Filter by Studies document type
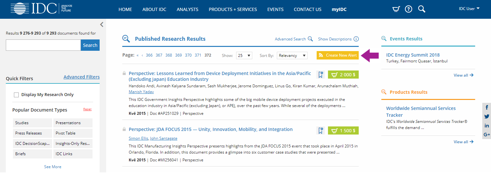 (32, 123)
